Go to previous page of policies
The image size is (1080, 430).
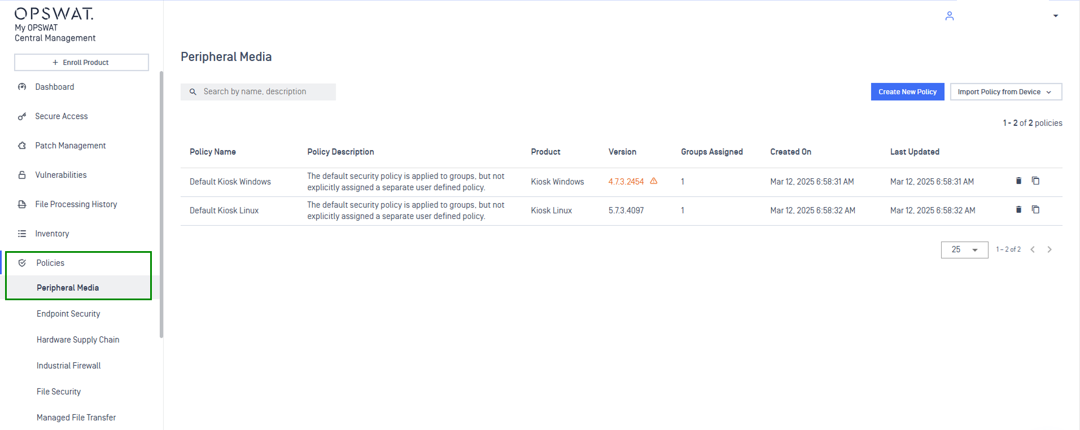(x=1033, y=249)
